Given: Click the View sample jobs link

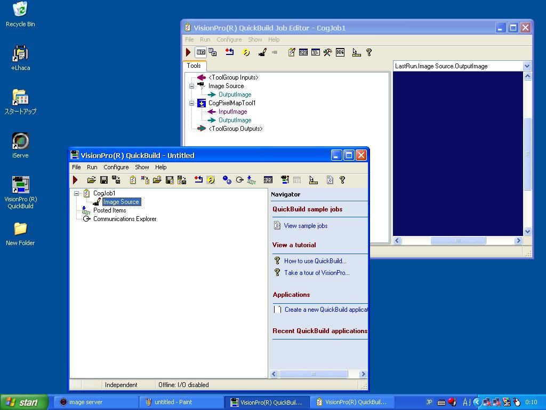Looking at the screenshot, I should pos(305,225).
